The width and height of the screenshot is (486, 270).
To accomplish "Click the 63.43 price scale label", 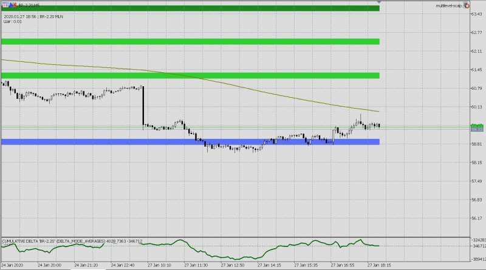I will [x=477, y=14].
